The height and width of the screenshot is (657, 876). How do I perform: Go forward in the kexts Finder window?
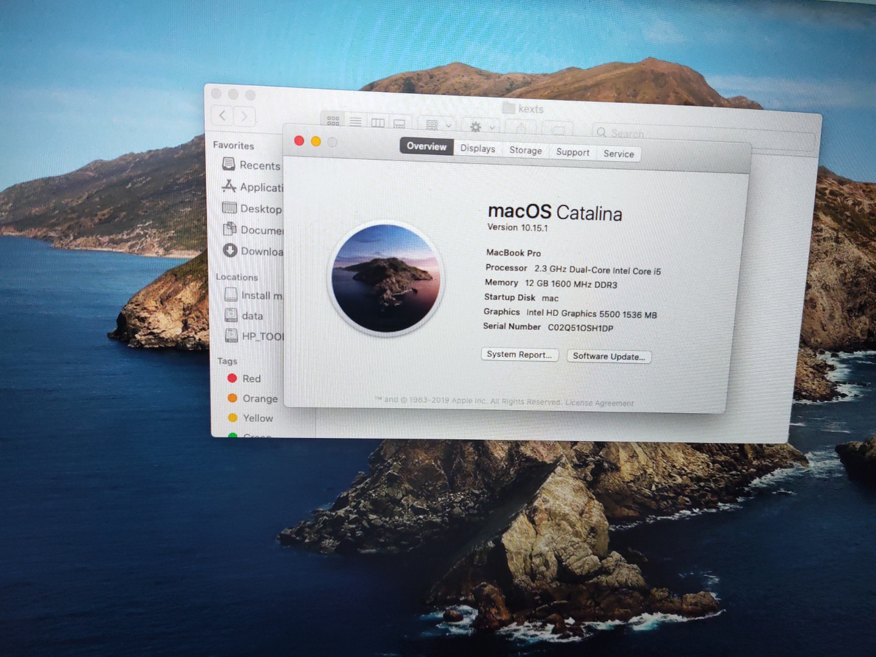[245, 116]
